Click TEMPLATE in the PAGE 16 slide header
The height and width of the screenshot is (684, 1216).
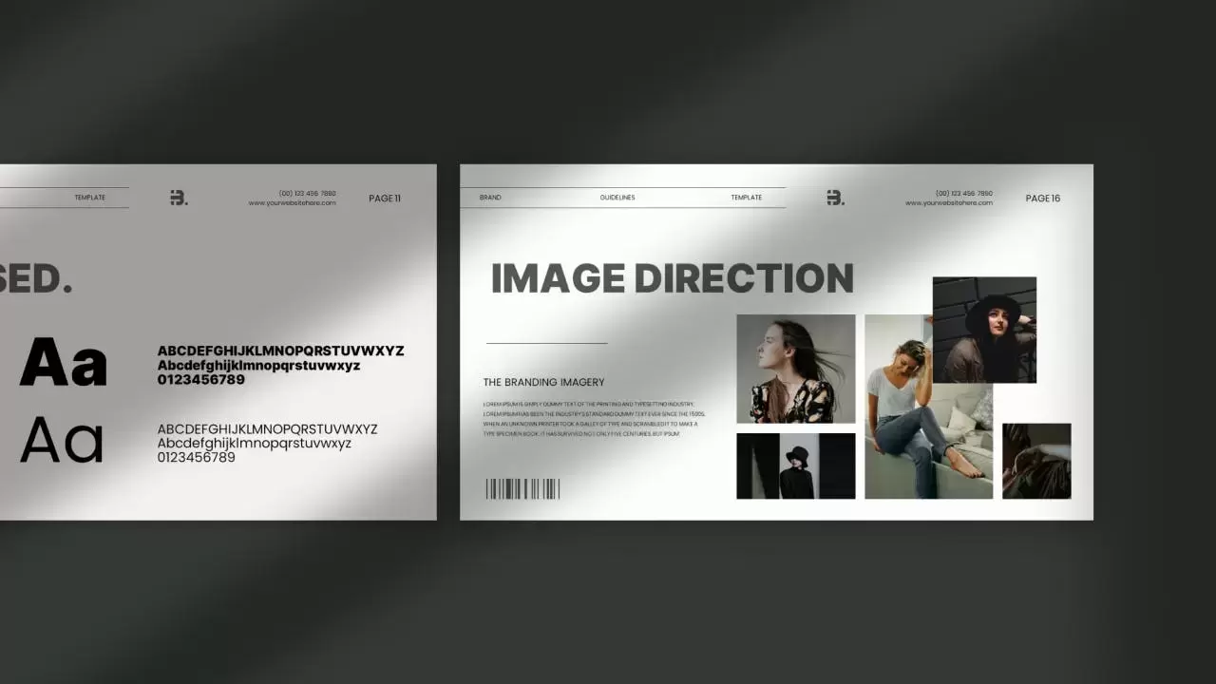pos(747,198)
